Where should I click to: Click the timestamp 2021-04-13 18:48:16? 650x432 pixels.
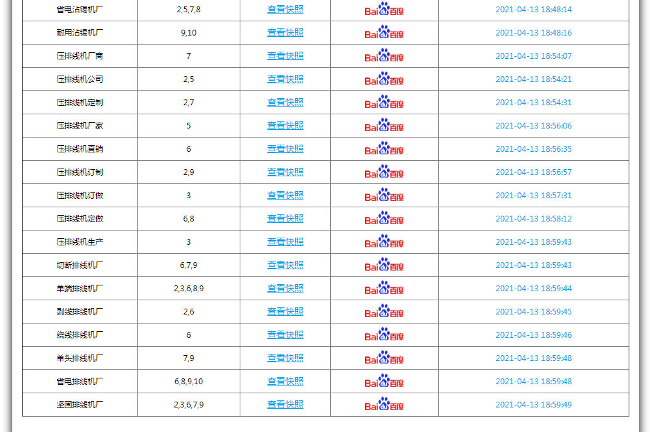coord(534,32)
